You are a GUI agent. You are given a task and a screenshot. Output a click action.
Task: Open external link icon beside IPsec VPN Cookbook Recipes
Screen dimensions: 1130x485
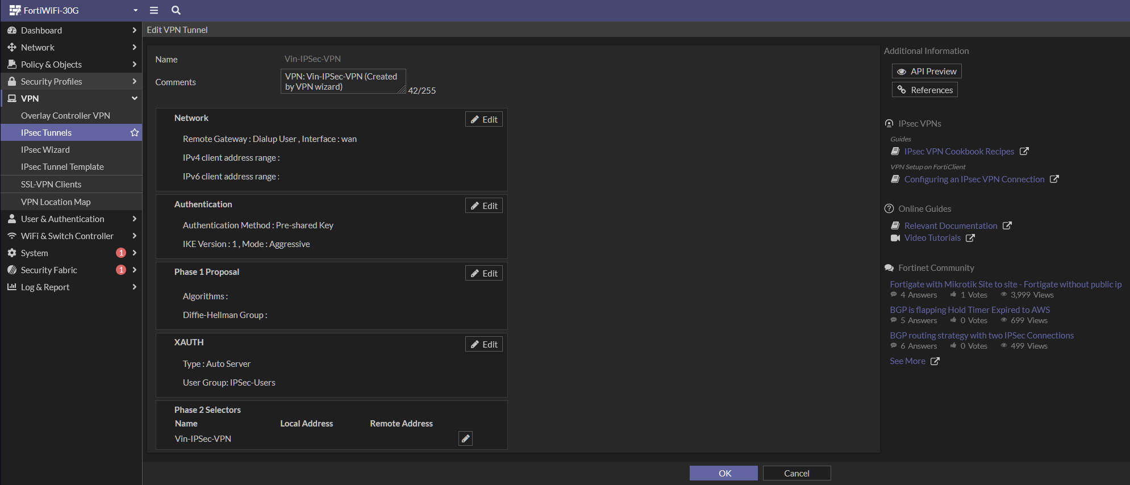click(1024, 152)
